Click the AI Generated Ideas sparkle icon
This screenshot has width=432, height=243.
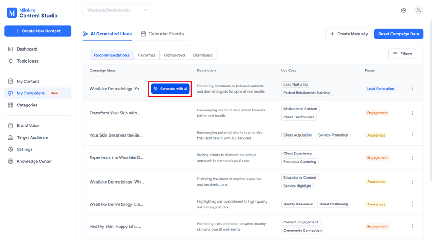[86, 34]
